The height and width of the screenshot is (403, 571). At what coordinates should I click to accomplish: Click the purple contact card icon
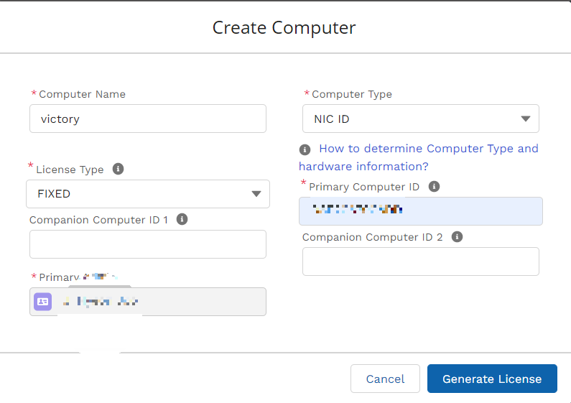click(43, 302)
